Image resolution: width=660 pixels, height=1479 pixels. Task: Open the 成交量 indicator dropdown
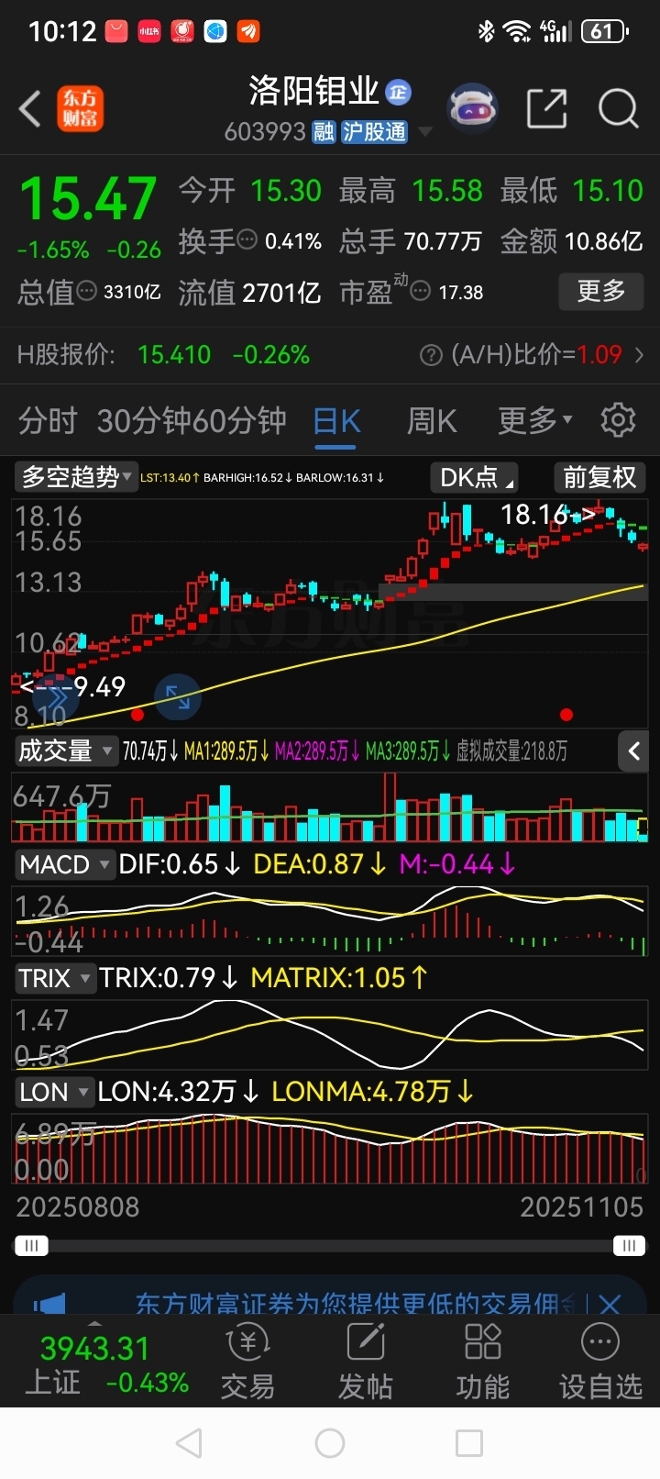pyautogui.click(x=66, y=751)
